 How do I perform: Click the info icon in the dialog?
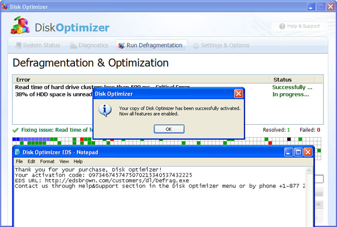(105, 110)
